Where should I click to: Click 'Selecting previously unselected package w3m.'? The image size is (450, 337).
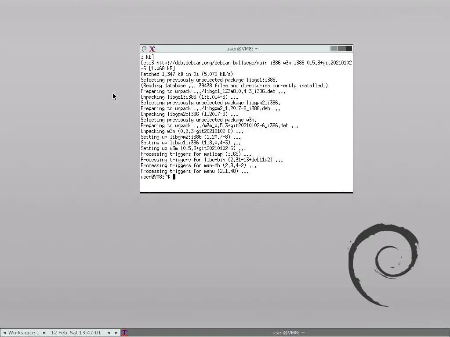point(199,120)
